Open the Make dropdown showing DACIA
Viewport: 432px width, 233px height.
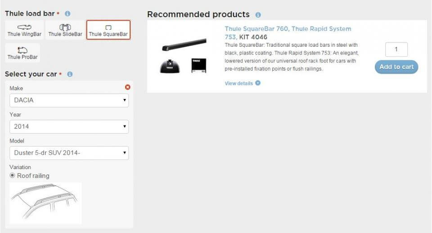click(x=69, y=100)
